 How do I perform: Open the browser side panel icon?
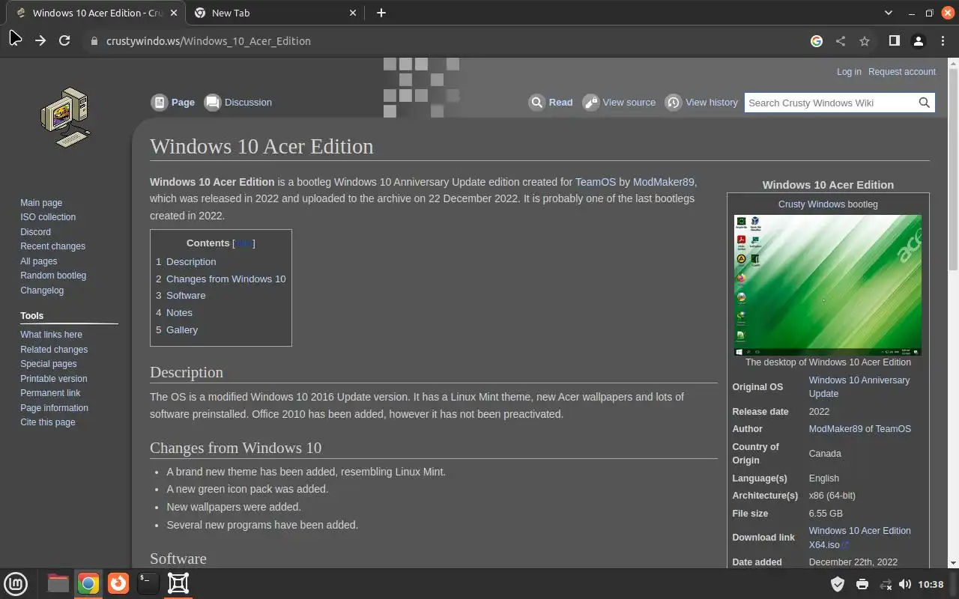click(894, 41)
